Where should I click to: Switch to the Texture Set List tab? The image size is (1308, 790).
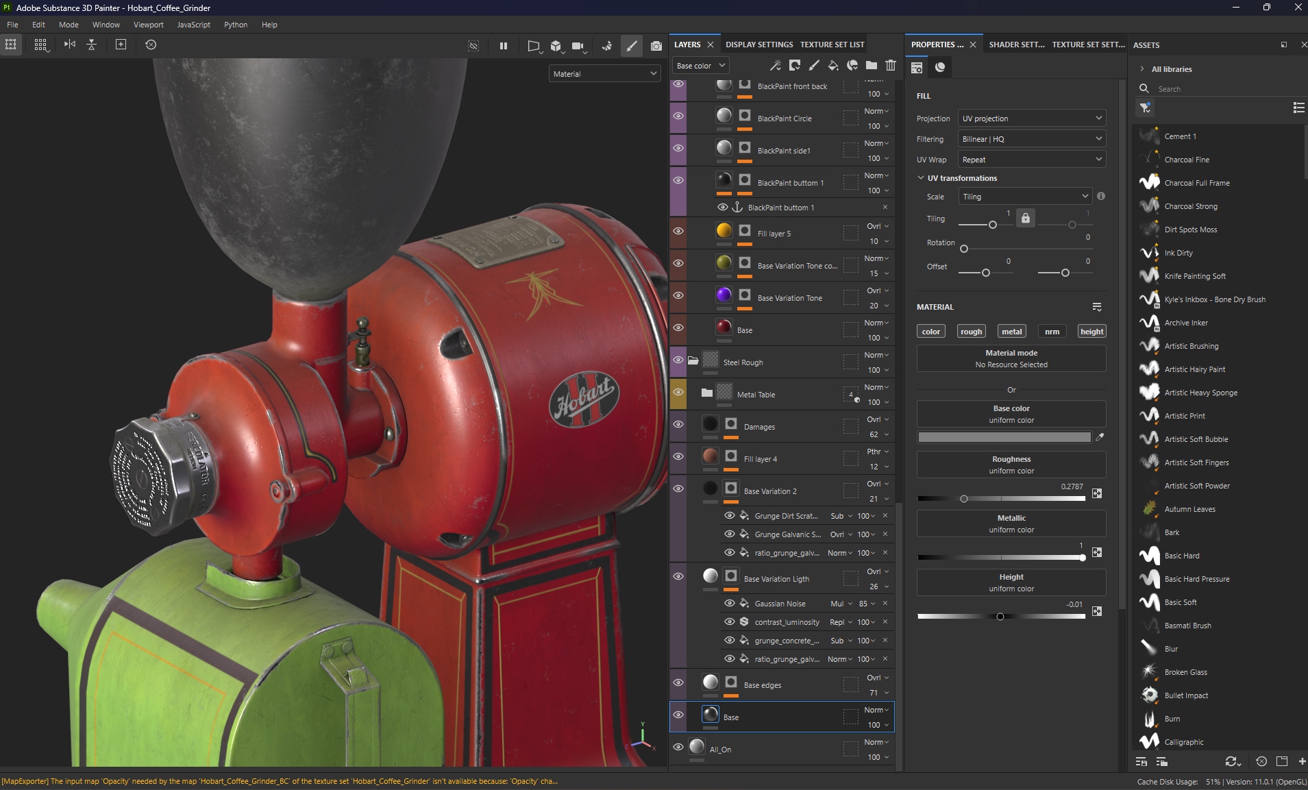(832, 45)
